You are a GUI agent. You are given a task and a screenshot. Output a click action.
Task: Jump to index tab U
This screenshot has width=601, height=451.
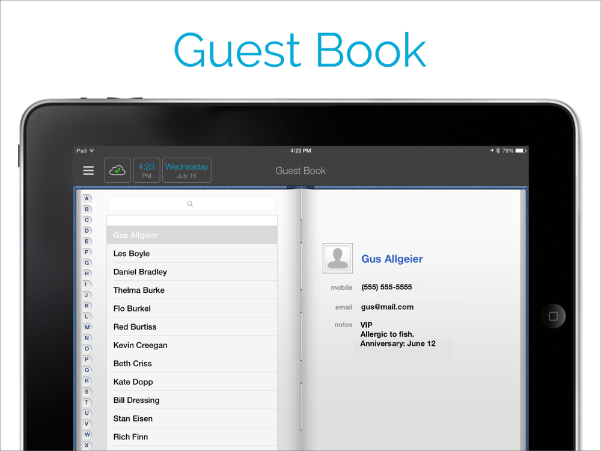pos(87,413)
